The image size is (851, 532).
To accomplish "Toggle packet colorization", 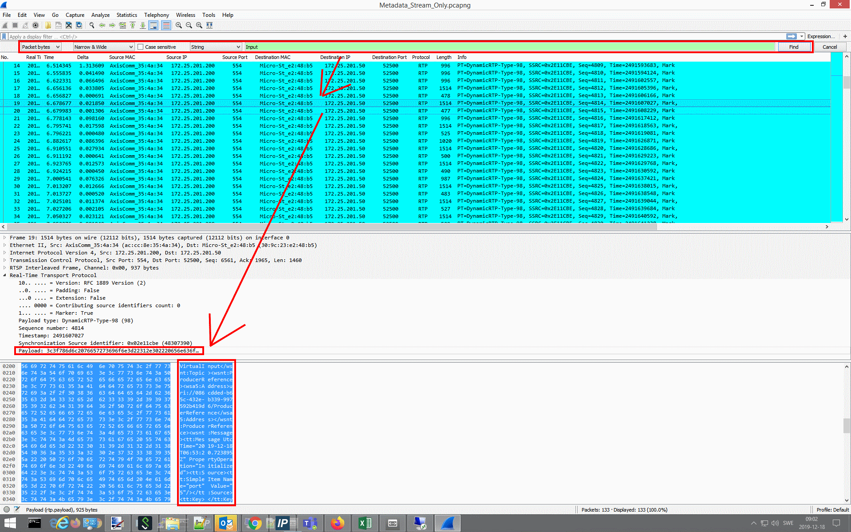I will click(166, 25).
